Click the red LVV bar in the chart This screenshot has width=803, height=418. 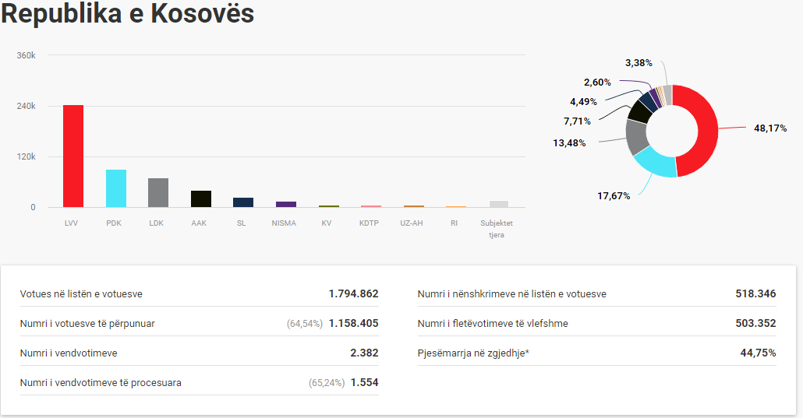pyautogui.click(x=73, y=156)
